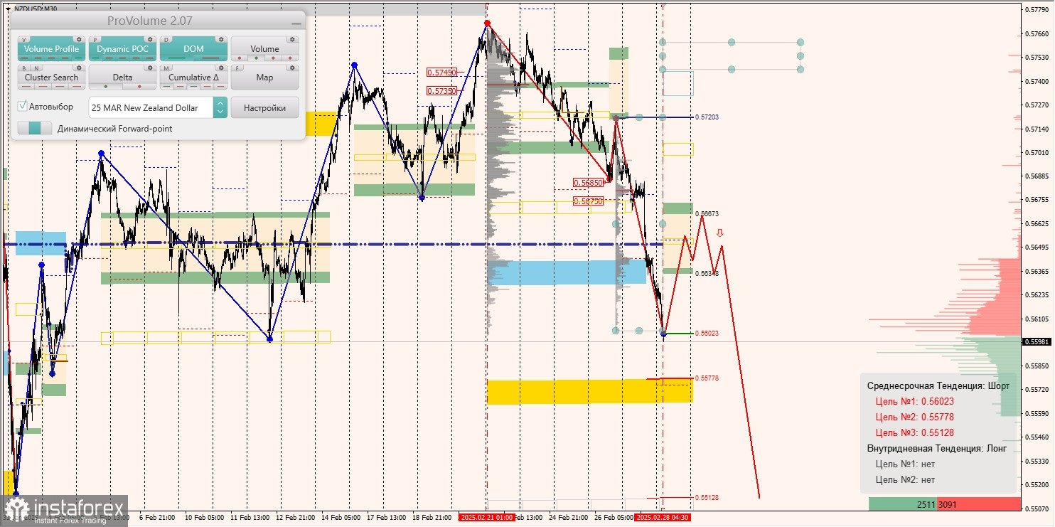The height and width of the screenshot is (527, 1055).
Task: Select the 0.57350 price label
Action: [441, 91]
